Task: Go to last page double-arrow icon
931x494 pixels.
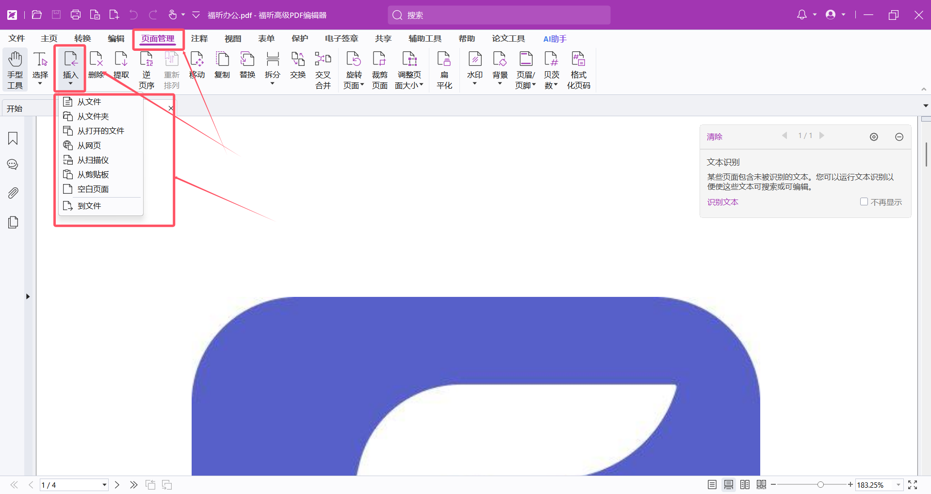Action: tap(133, 485)
